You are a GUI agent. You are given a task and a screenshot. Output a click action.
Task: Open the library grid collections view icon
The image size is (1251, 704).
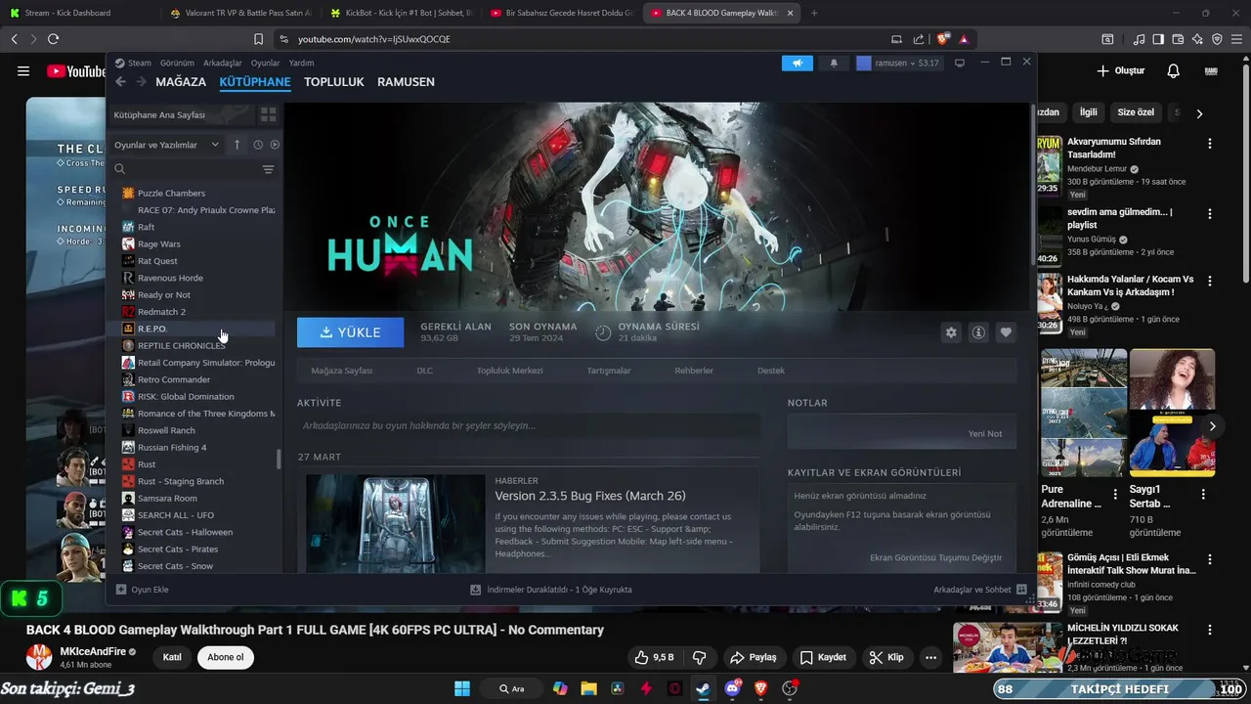(268, 114)
